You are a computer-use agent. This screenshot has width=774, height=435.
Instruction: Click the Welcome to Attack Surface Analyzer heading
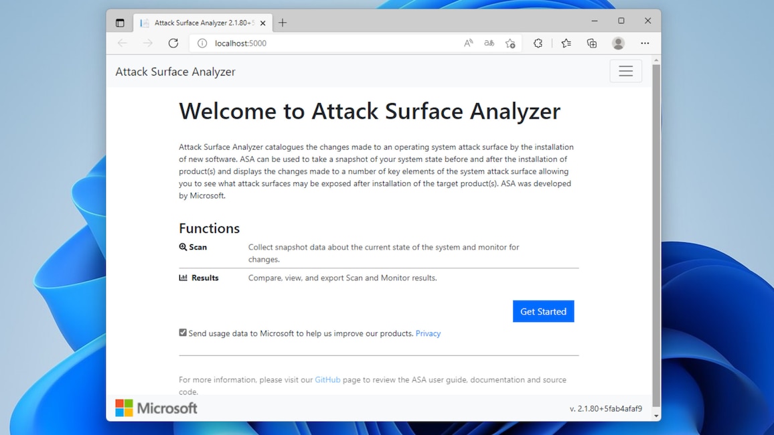click(370, 111)
